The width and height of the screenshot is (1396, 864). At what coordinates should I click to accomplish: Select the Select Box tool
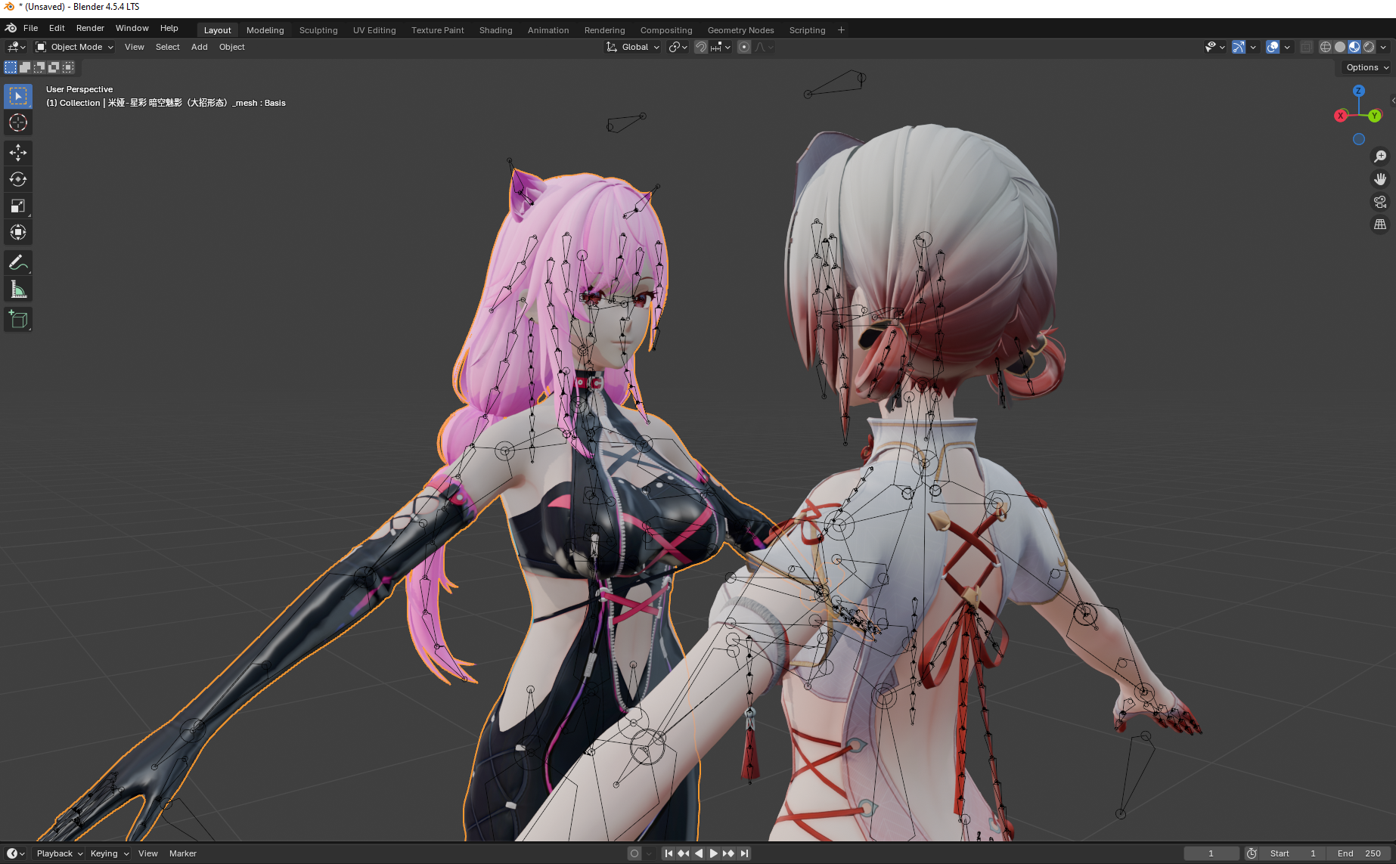pos(18,96)
